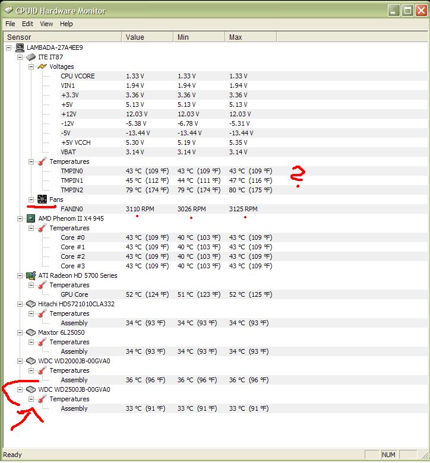430x463 pixels.
Task: Click the hard drive icon beside Hitachi HDS721010CLA332
Action: (x=31, y=304)
